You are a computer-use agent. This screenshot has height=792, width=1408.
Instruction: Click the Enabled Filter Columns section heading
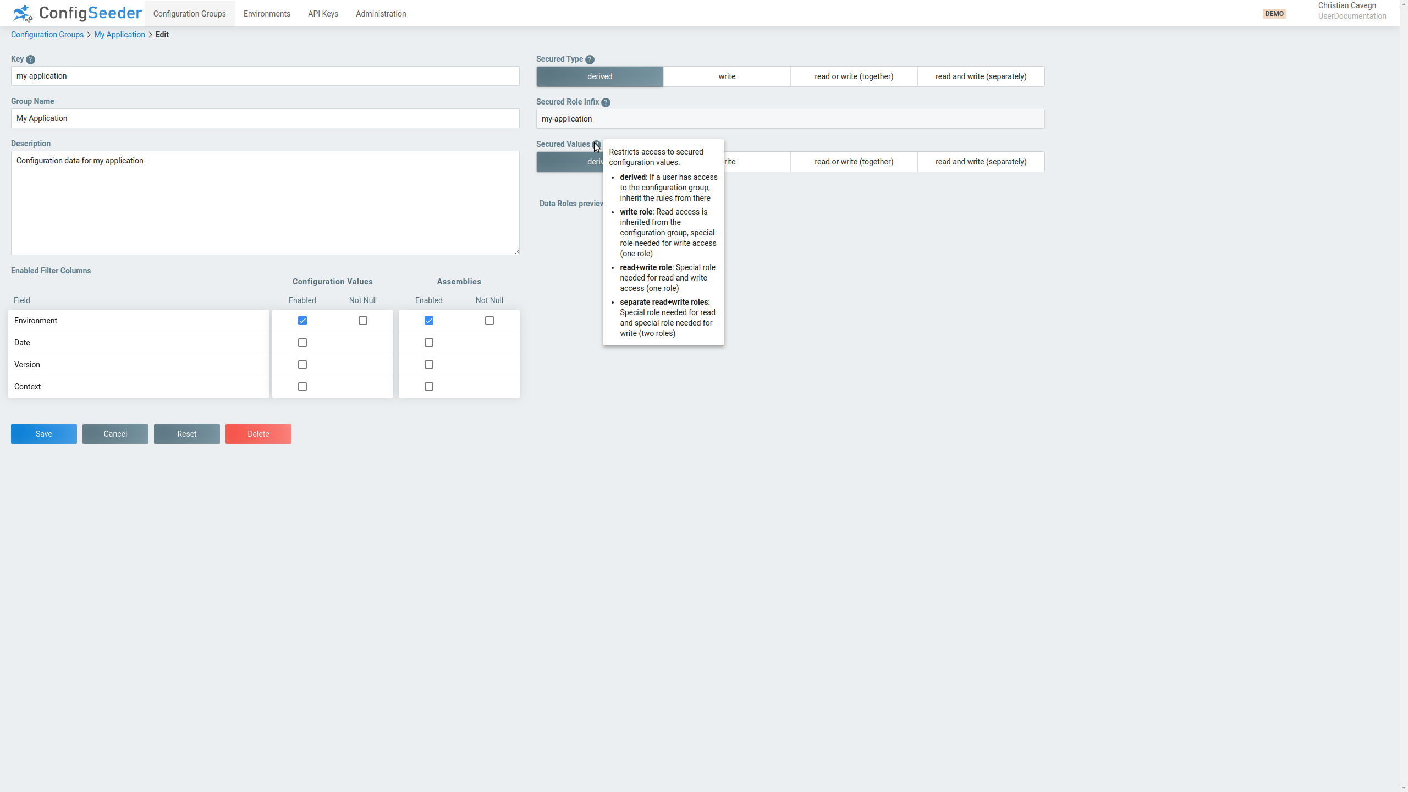(51, 270)
